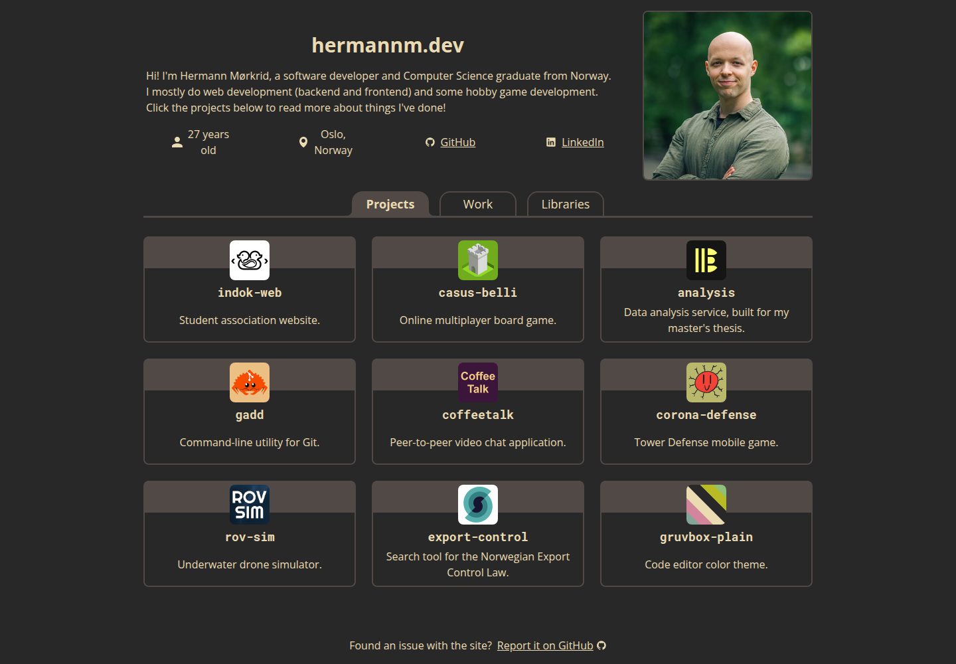Click the GitHub octocat icon beside the GitHub link

430,142
